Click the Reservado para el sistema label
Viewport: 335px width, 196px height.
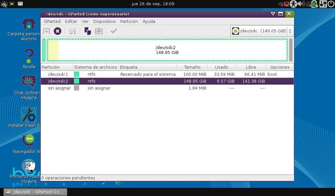(148, 74)
